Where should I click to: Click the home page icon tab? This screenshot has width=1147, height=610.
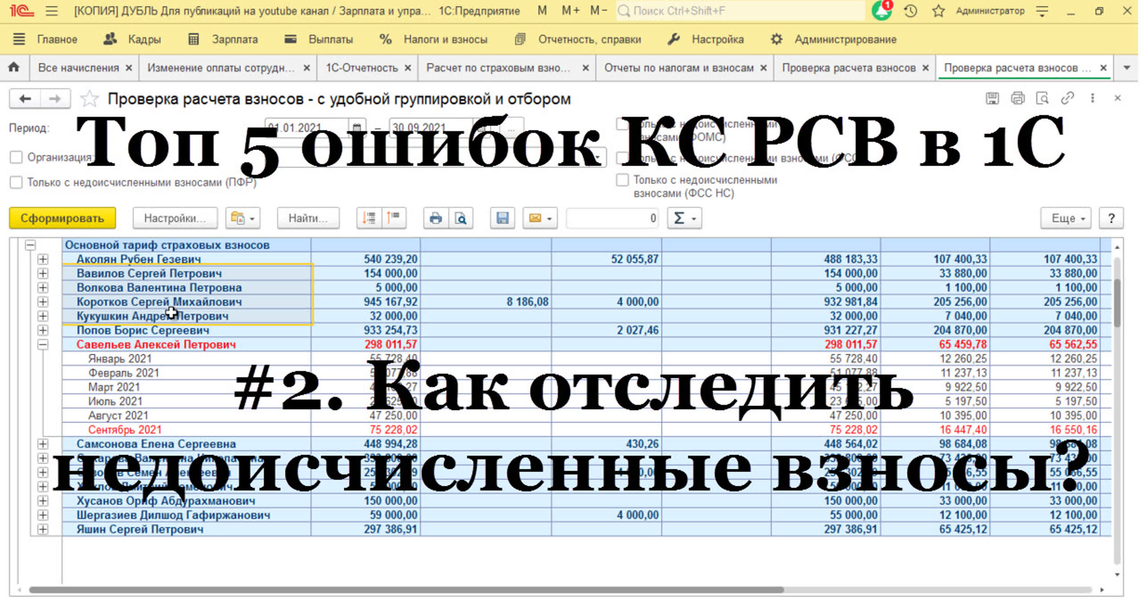tap(14, 68)
